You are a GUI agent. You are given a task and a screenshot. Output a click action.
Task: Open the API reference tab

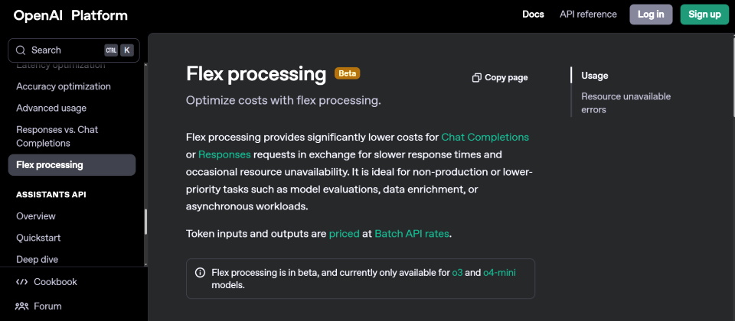pyautogui.click(x=588, y=15)
